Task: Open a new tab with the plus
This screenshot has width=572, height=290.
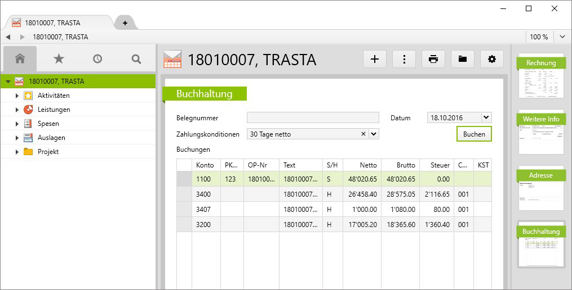Action: coord(125,23)
